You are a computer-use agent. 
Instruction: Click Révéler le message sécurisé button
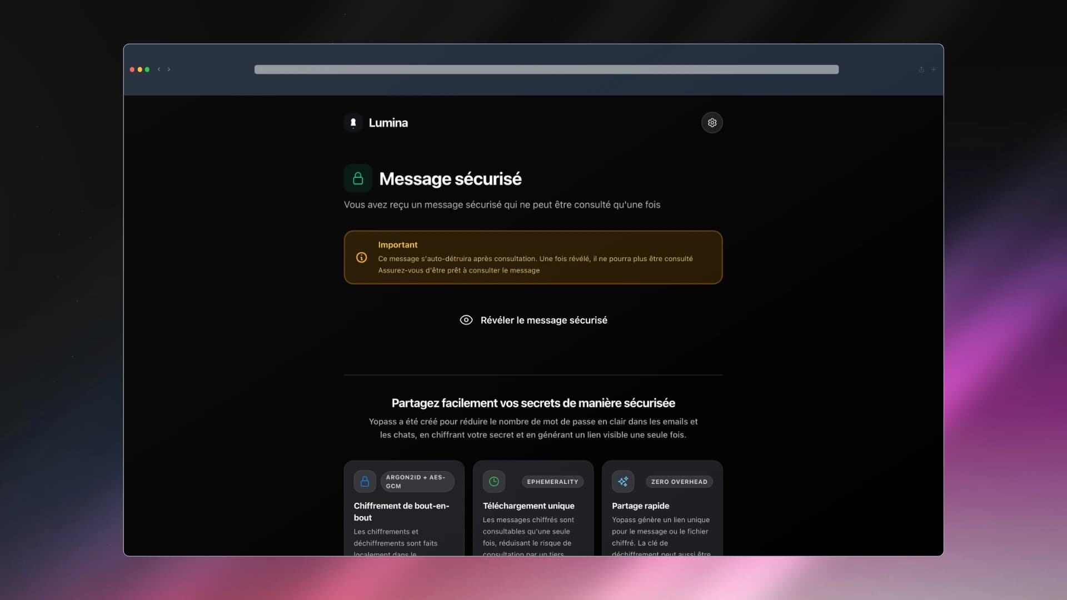point(533,320)
